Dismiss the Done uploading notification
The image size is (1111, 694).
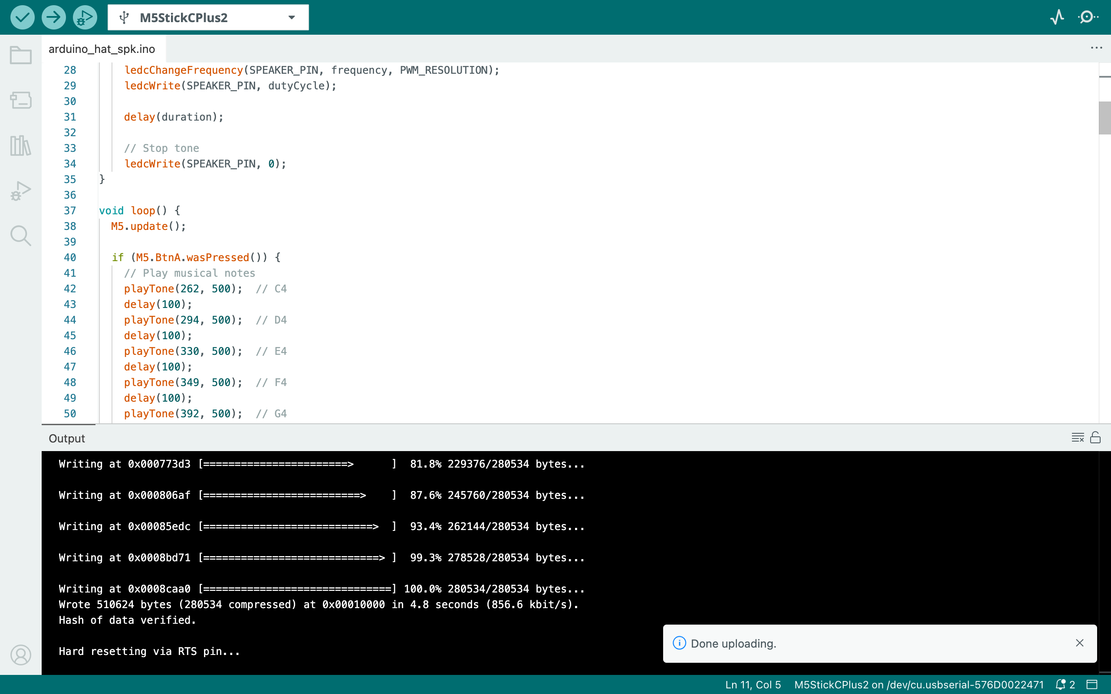pos(1079,643)
